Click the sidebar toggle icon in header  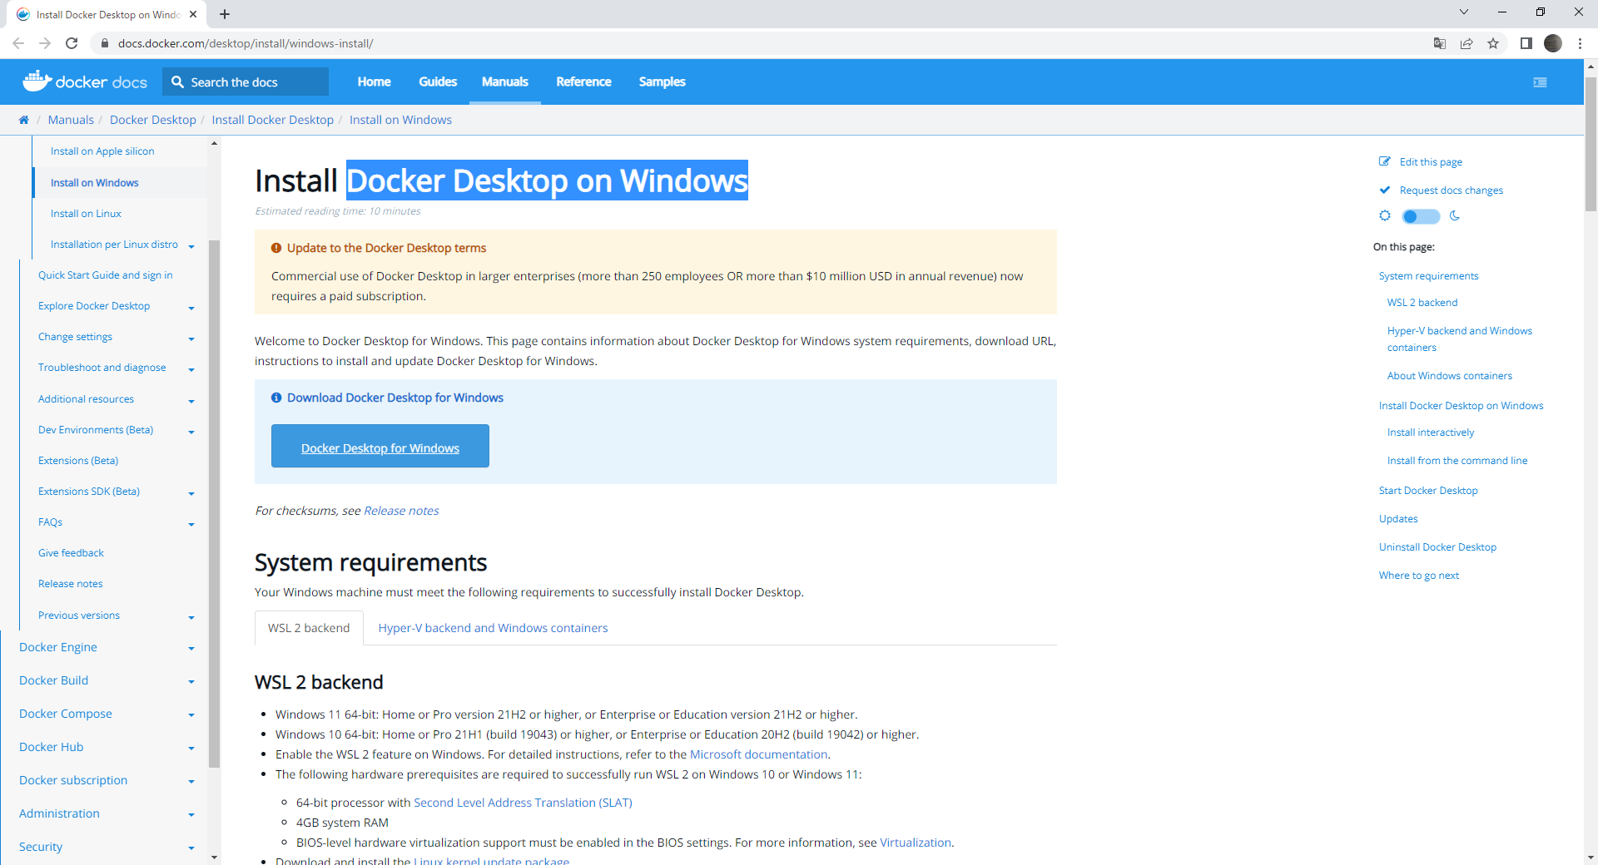1540,82
